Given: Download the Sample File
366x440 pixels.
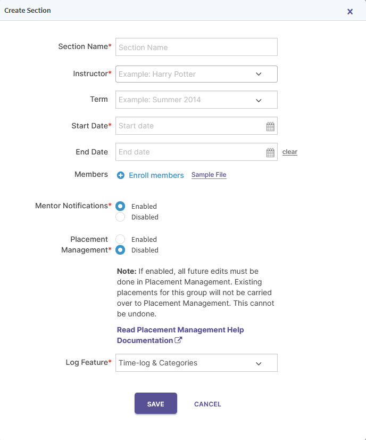Looking at the screenshot, I should (209, 175).
